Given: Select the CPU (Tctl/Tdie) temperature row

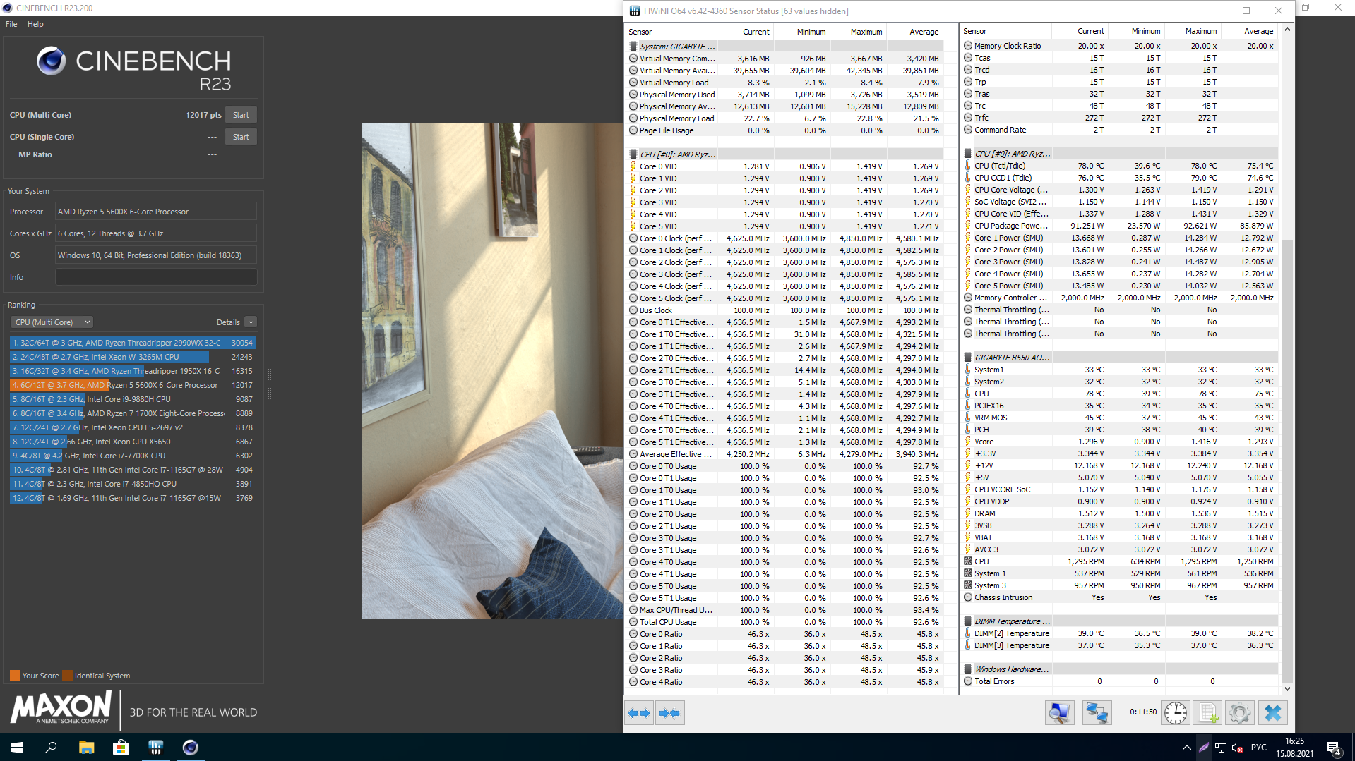Looking at the screenshot, I should pyautogui.click(x=1121, y=166).
